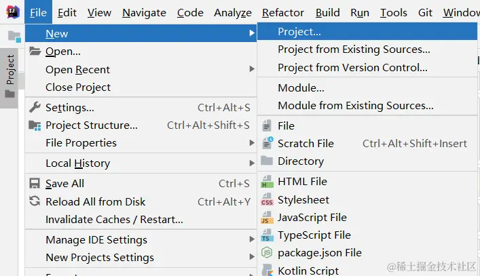Click the TypeScript File icon
The width and height of the screenshot is (480, 276).
[x=267, y=235]
